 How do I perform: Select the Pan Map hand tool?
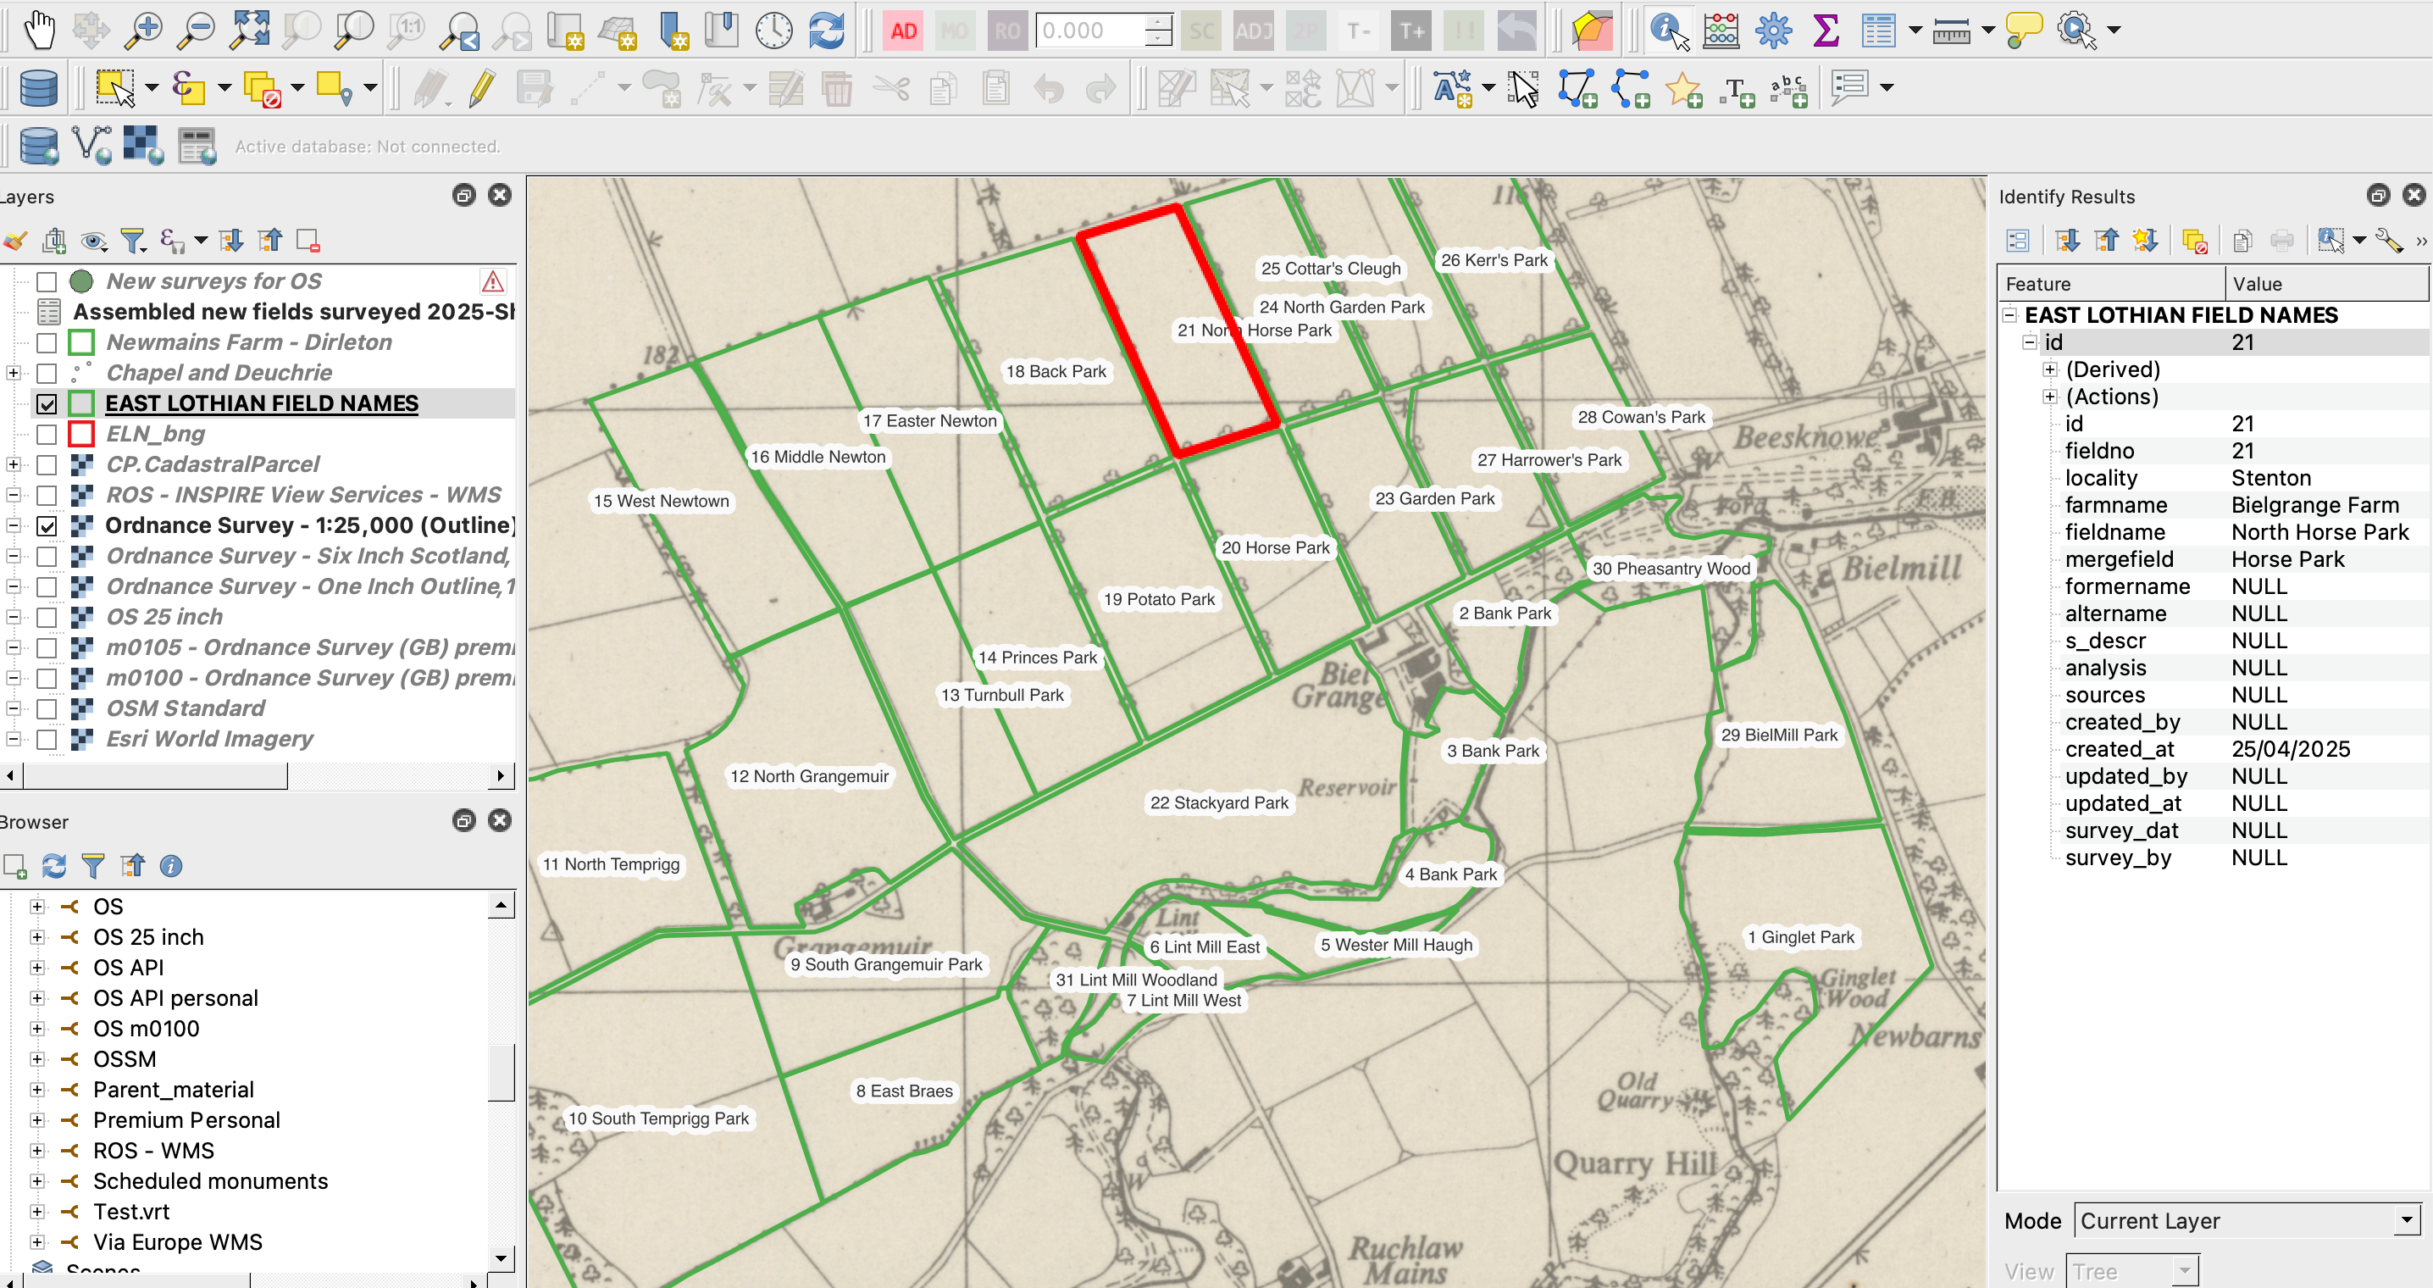pos(40,31)
